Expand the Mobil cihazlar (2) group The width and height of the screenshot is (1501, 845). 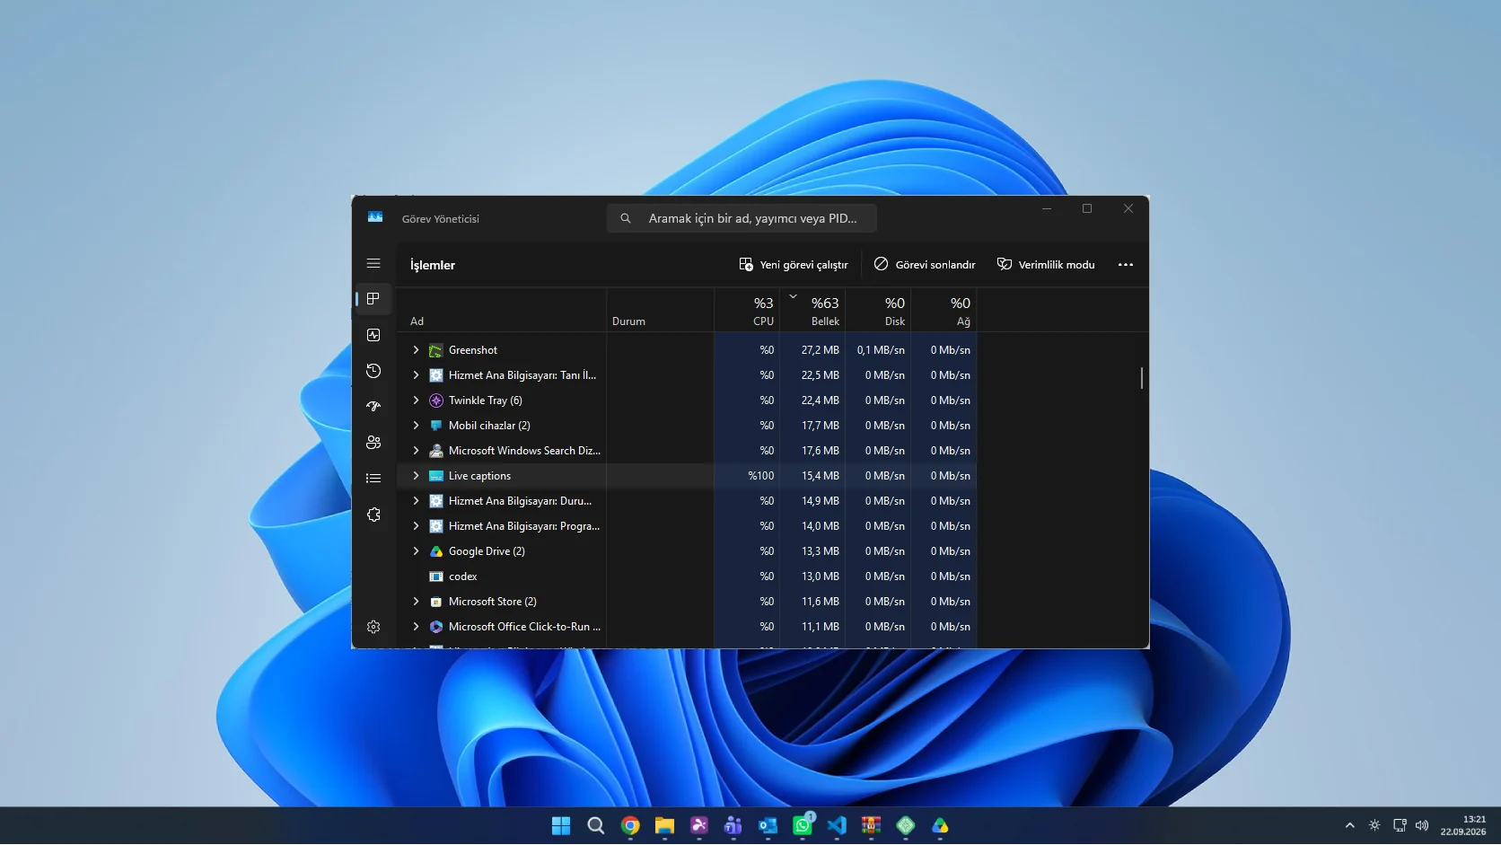(416, 426)
